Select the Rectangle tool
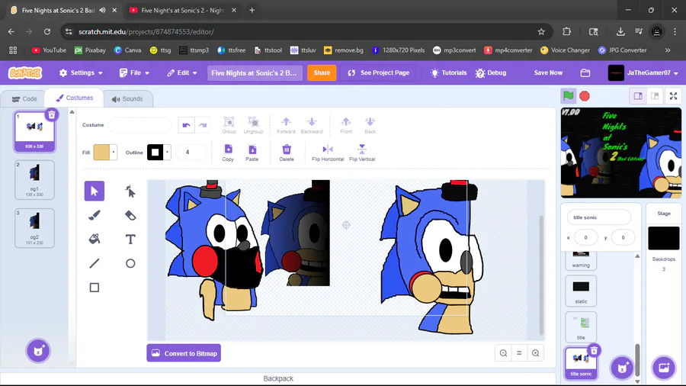The height and width of the screenshot is (386, 686). (94, 287)
